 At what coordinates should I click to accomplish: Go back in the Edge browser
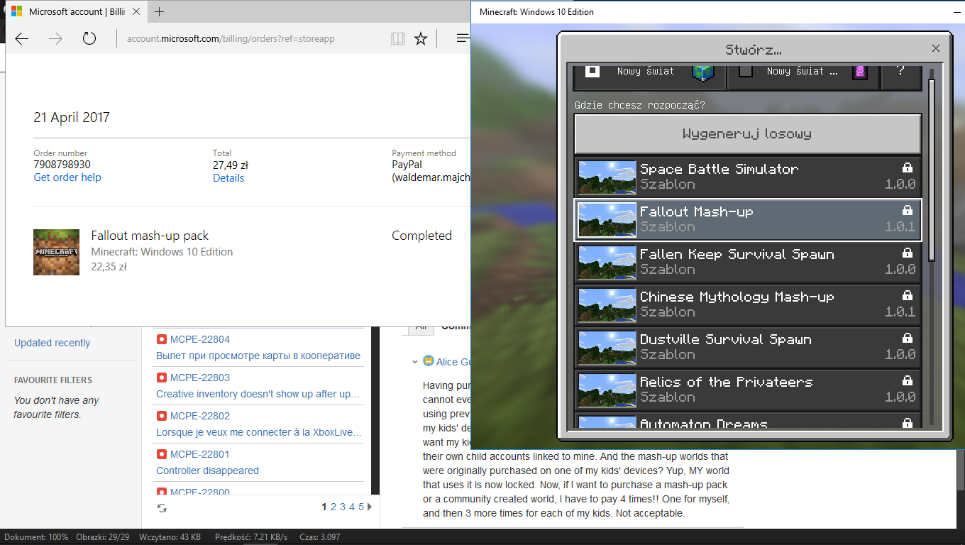click(x=22, y=38)
